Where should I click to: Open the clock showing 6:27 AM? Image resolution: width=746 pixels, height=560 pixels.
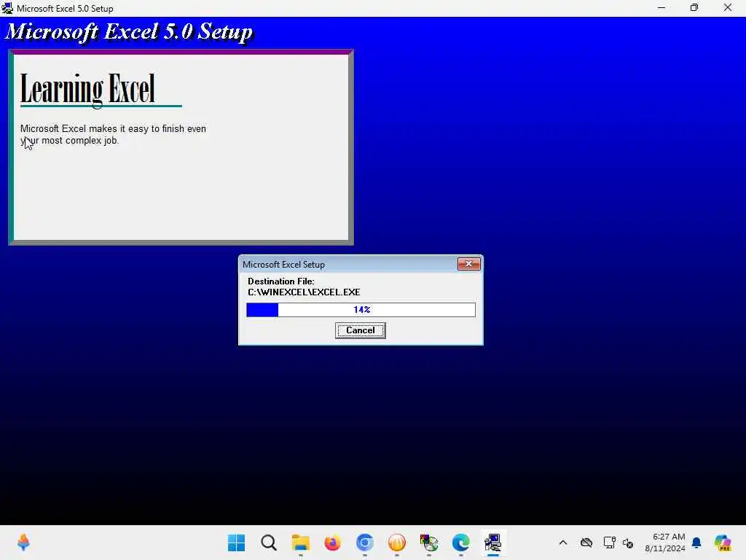[664, 542]
